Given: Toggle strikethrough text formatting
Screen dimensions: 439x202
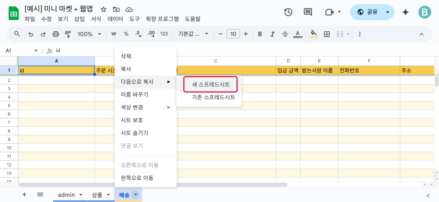Looking at the screenshot, I should point(285,34).
